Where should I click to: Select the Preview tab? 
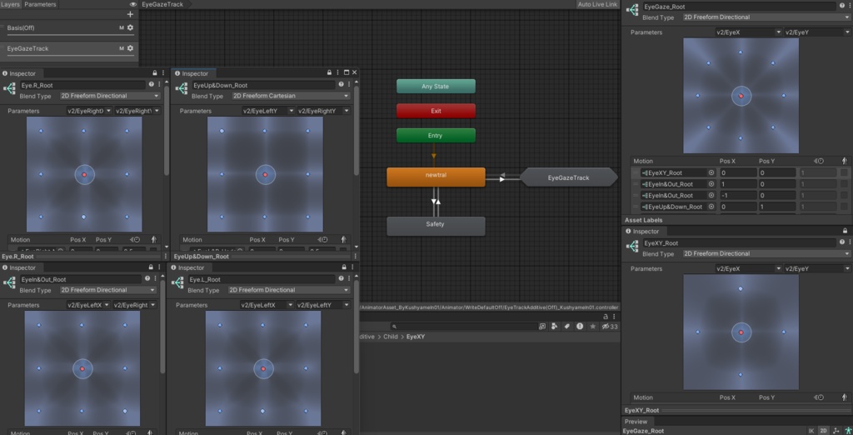point(636,422)
